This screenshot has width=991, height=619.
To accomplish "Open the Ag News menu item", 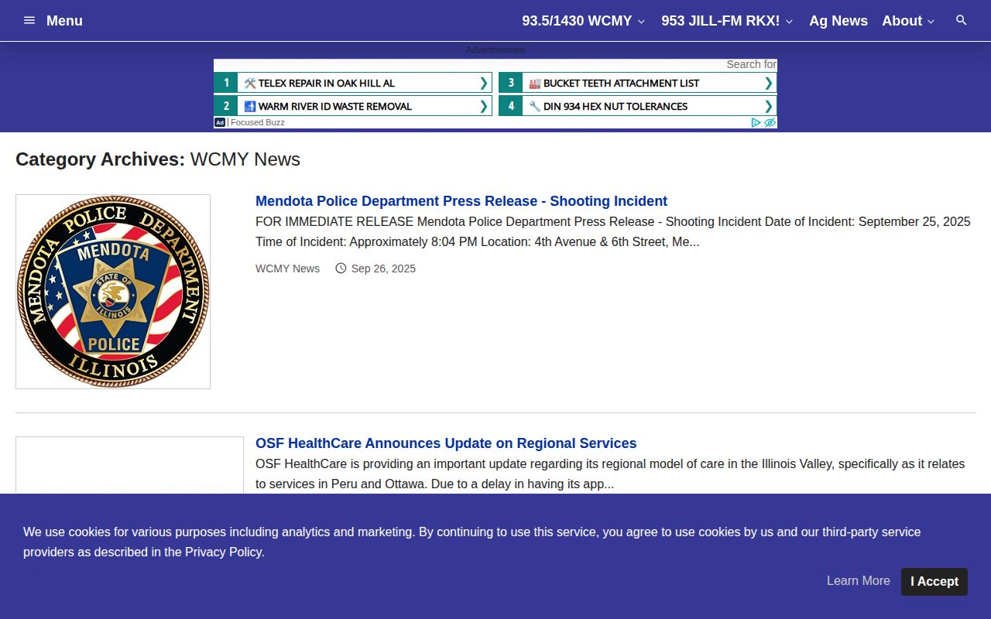I will point(838,21).
